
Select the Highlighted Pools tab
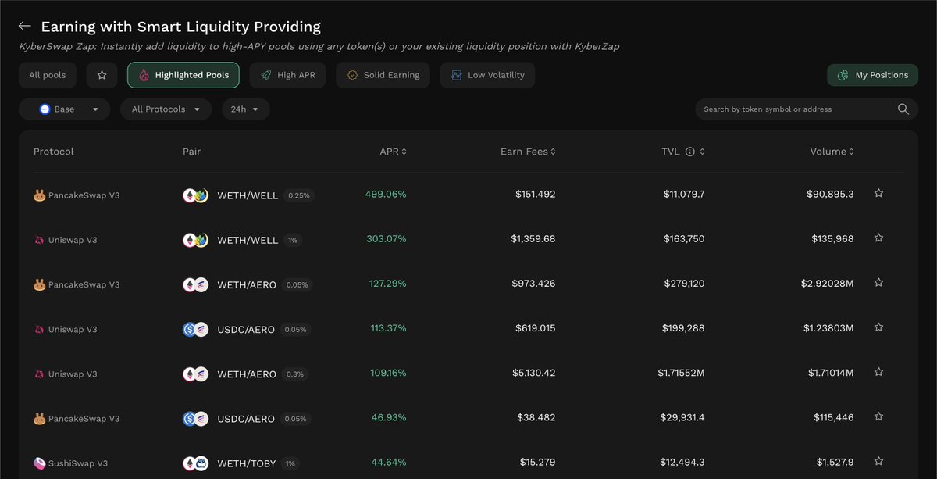(x=183, y=75)
